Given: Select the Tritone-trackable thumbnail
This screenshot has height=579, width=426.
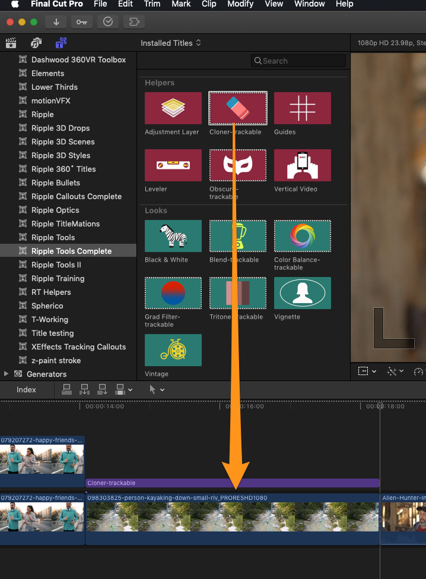Looking at the screenshot, I should pos(238,293).
